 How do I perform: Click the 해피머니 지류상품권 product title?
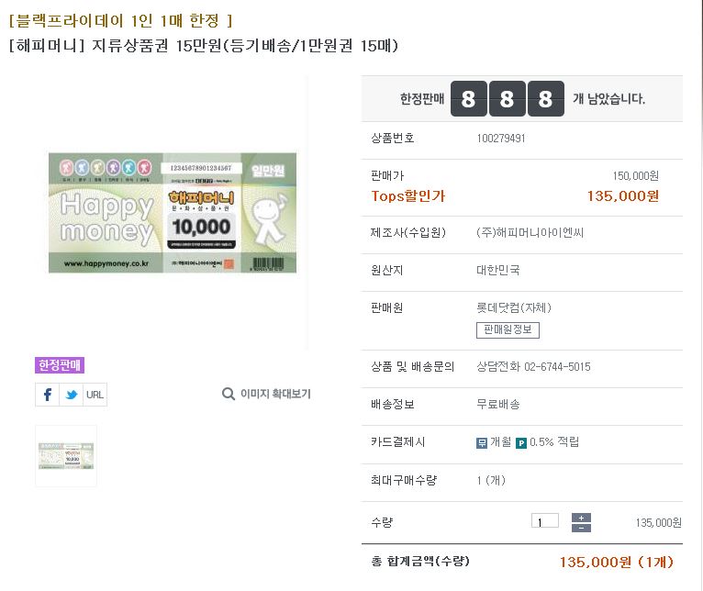pyautogui.click(x=203, y=45)
